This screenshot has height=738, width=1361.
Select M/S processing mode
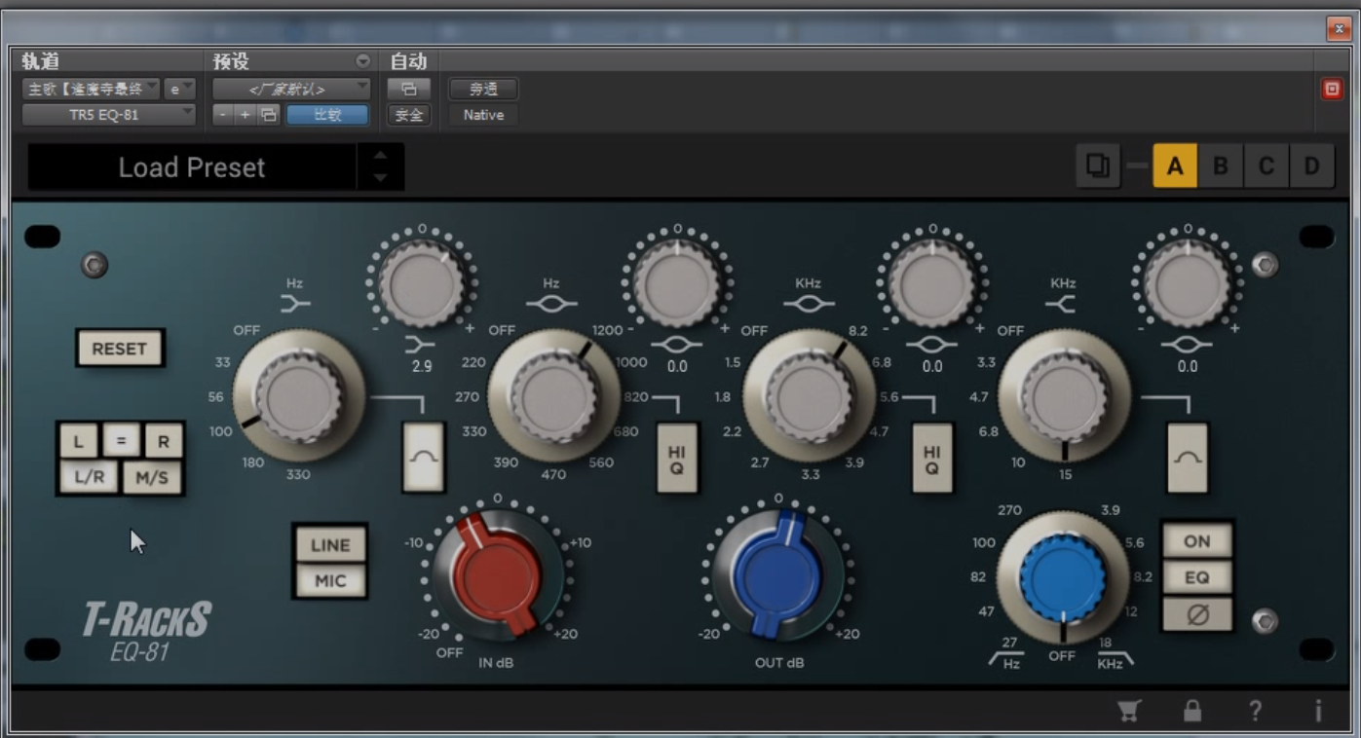[x=152, y=477]
